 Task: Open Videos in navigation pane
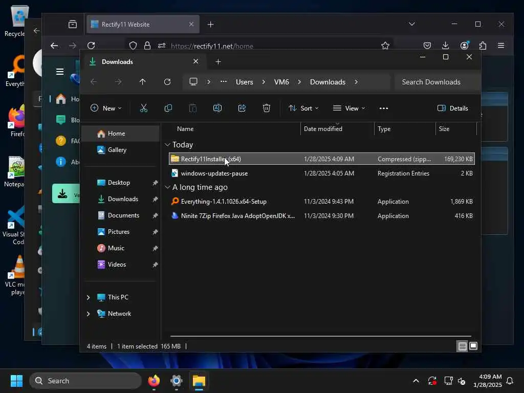121,265
